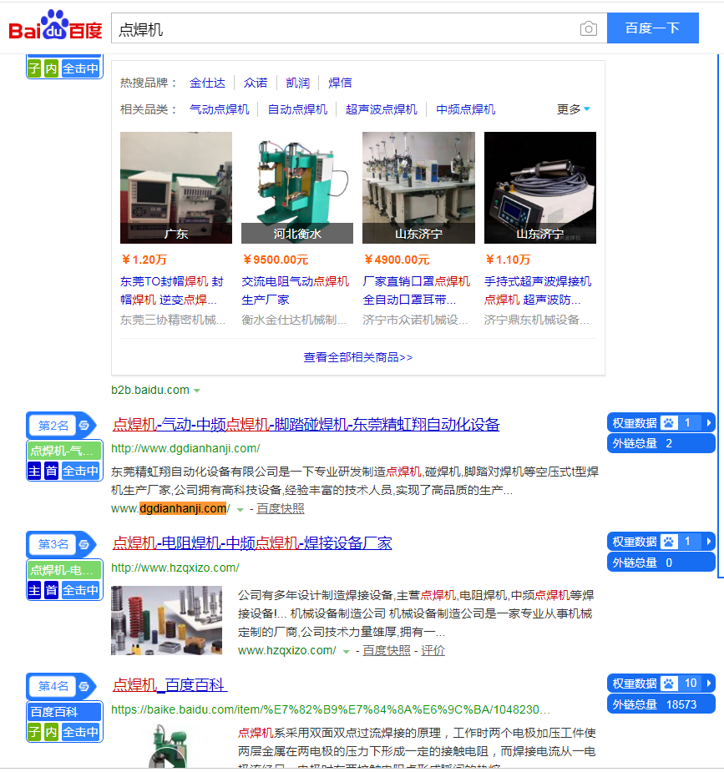Click 外链总量 18573 bar
The image size is (724, 772).
661,704
